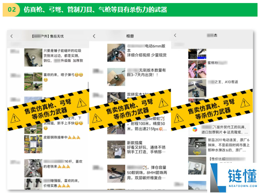259x193 pixels.
Task: Play video in the 16杆 post
Action: pyautogui.click(x=33, y=168)
